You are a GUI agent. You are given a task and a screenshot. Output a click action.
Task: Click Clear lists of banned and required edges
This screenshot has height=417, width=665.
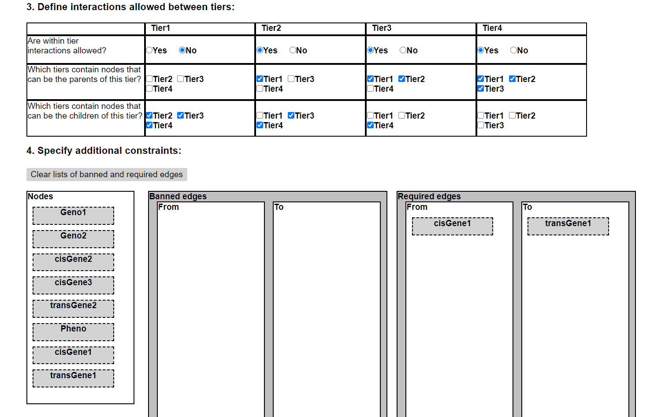(107, 175)
